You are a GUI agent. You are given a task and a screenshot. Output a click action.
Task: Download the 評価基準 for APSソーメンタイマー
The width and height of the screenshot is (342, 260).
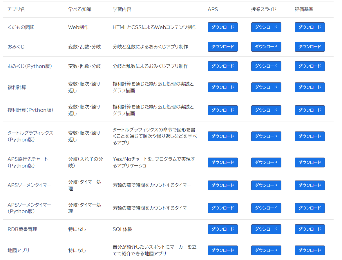[310, 185]
